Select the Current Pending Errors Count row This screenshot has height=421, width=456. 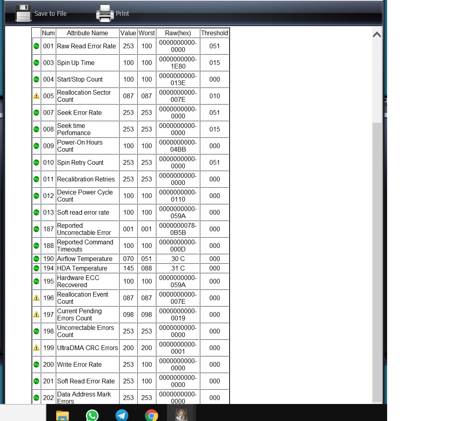(x=130, y=314)
